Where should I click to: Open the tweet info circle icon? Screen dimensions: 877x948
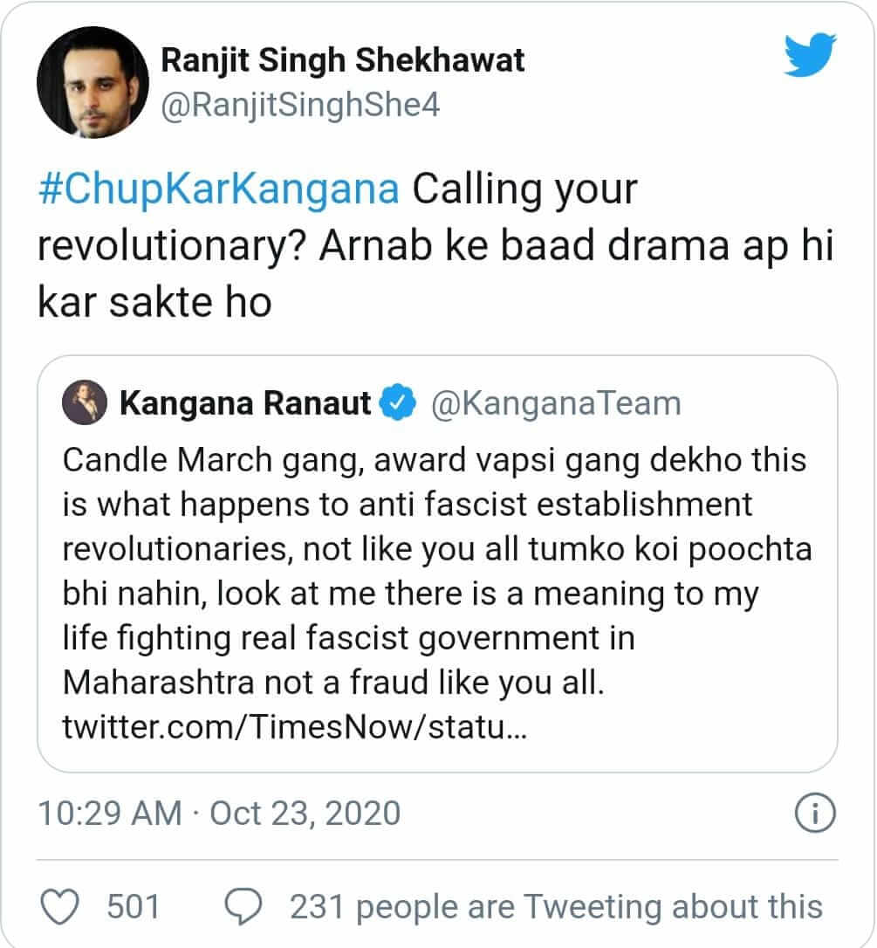[816, 813]
